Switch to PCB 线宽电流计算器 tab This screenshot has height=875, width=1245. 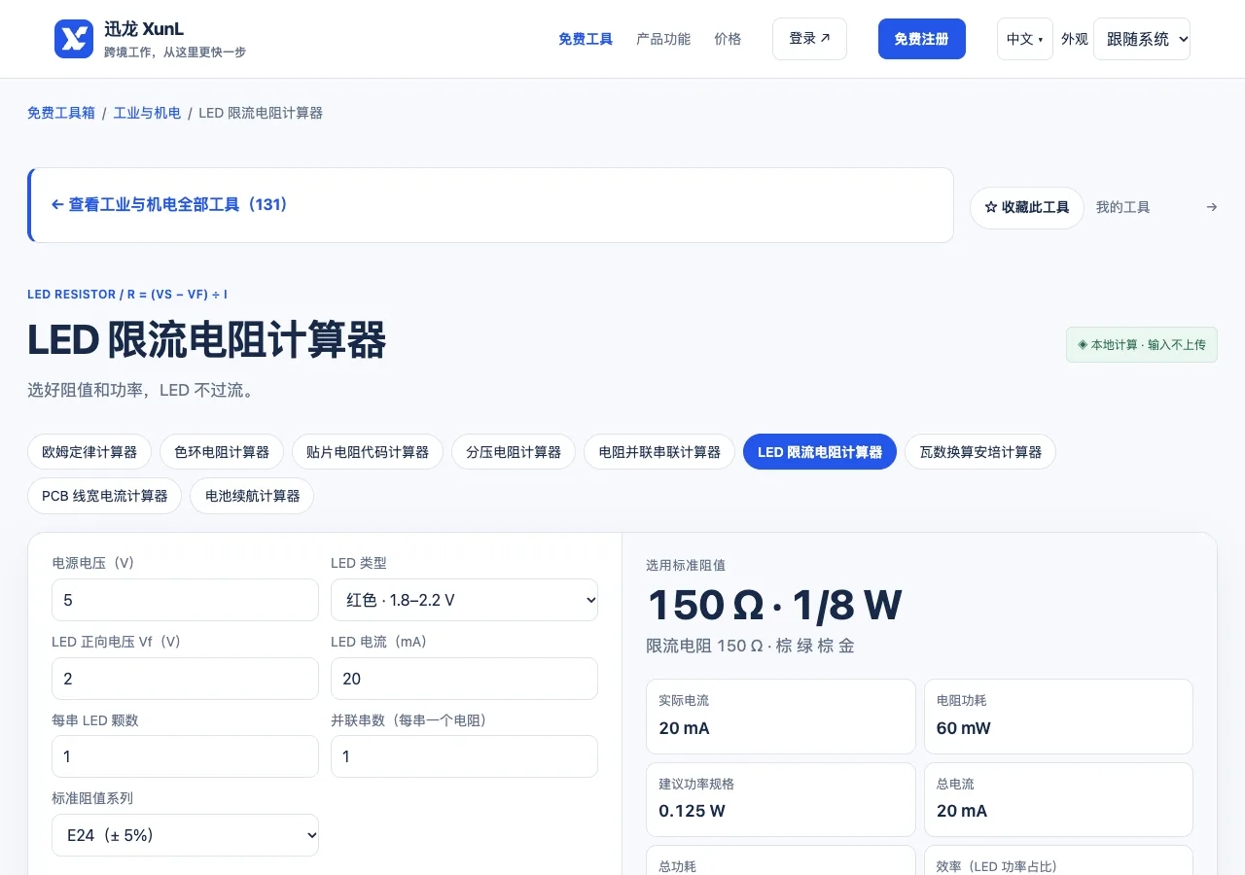point(105,496)
